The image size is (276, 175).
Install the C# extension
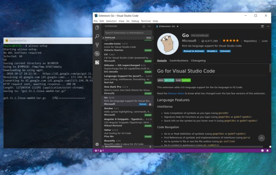pyautogui.click(x=148, y=61)
